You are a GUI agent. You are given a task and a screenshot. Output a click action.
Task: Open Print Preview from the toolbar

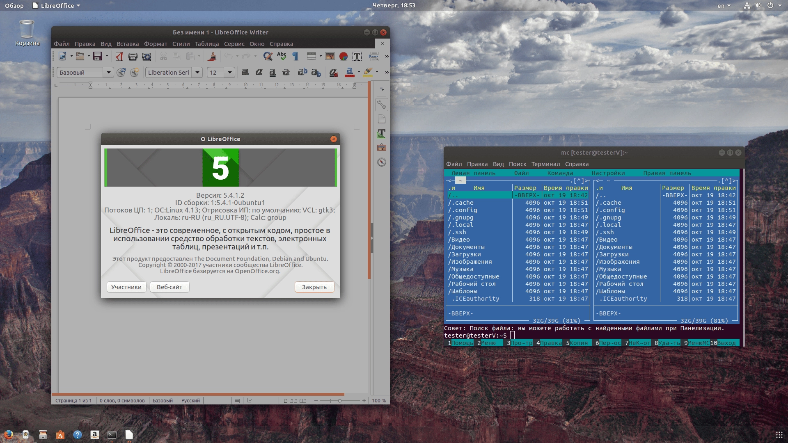pos(147,56)
